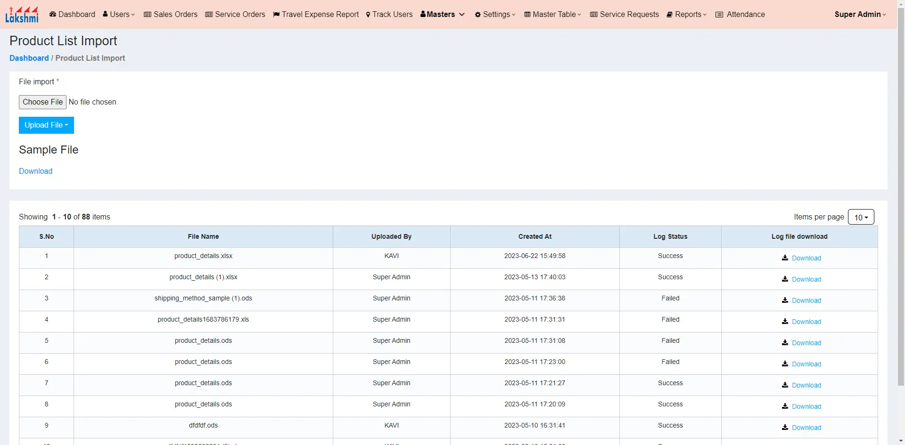
Task: Click the page vertical scrollbar
Action: click(901, 198)
